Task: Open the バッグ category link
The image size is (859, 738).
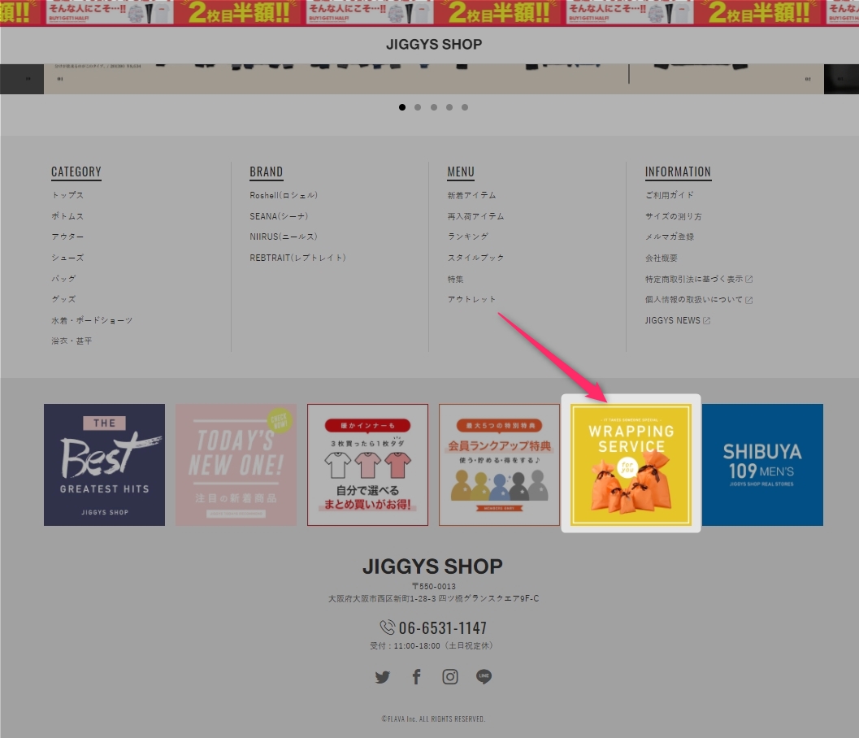Action: click(63, 278)
